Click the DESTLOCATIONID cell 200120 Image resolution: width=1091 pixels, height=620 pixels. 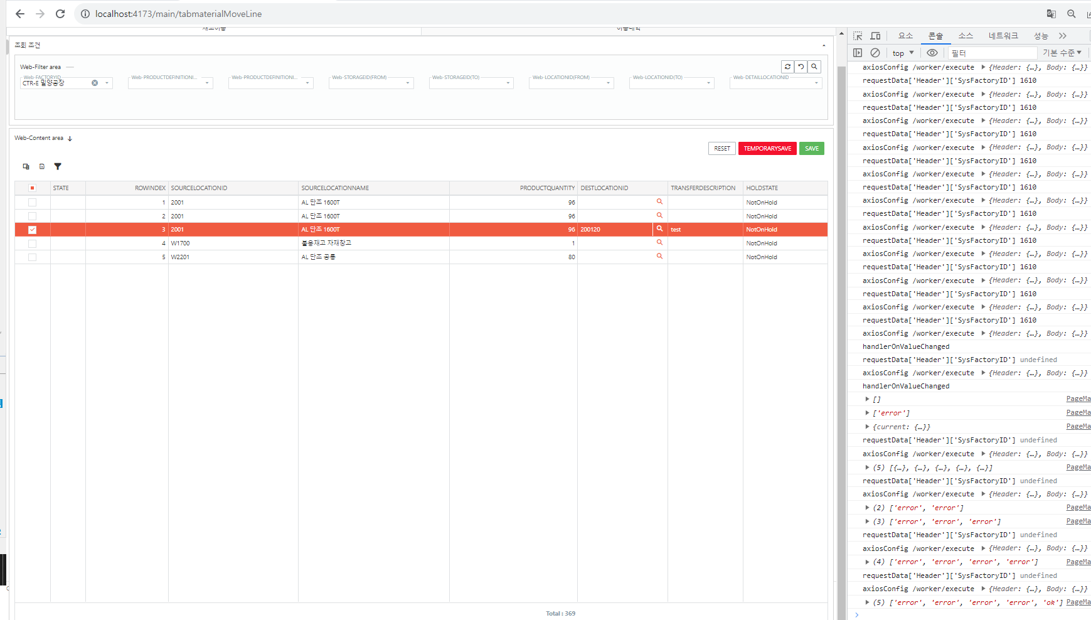[615, 230]
